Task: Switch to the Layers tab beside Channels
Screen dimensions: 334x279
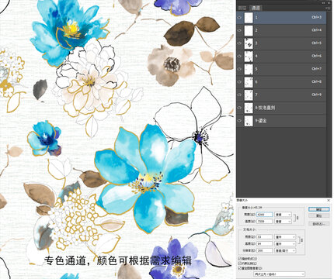Action: [x=243, y=8]
